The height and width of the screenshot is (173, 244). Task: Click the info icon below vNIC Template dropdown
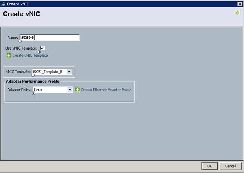pos(33,75)
